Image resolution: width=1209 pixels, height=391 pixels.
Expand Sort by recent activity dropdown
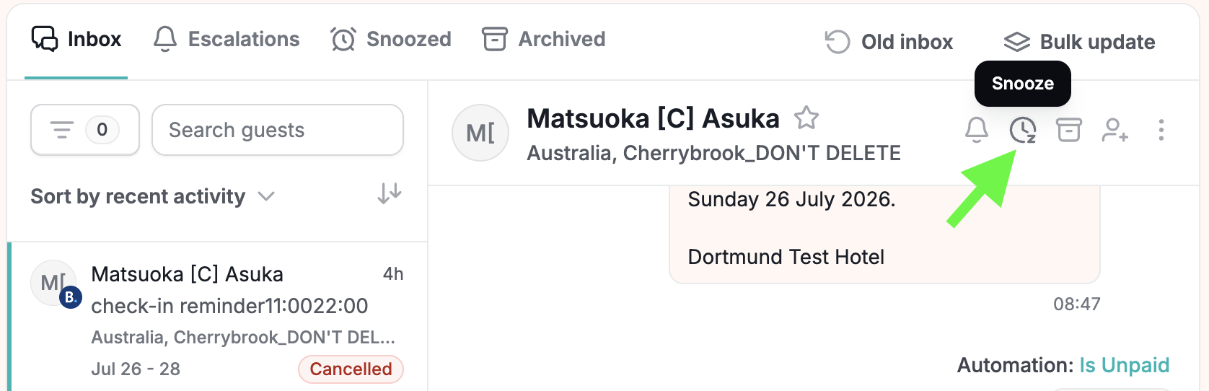[x=152, y=196]
